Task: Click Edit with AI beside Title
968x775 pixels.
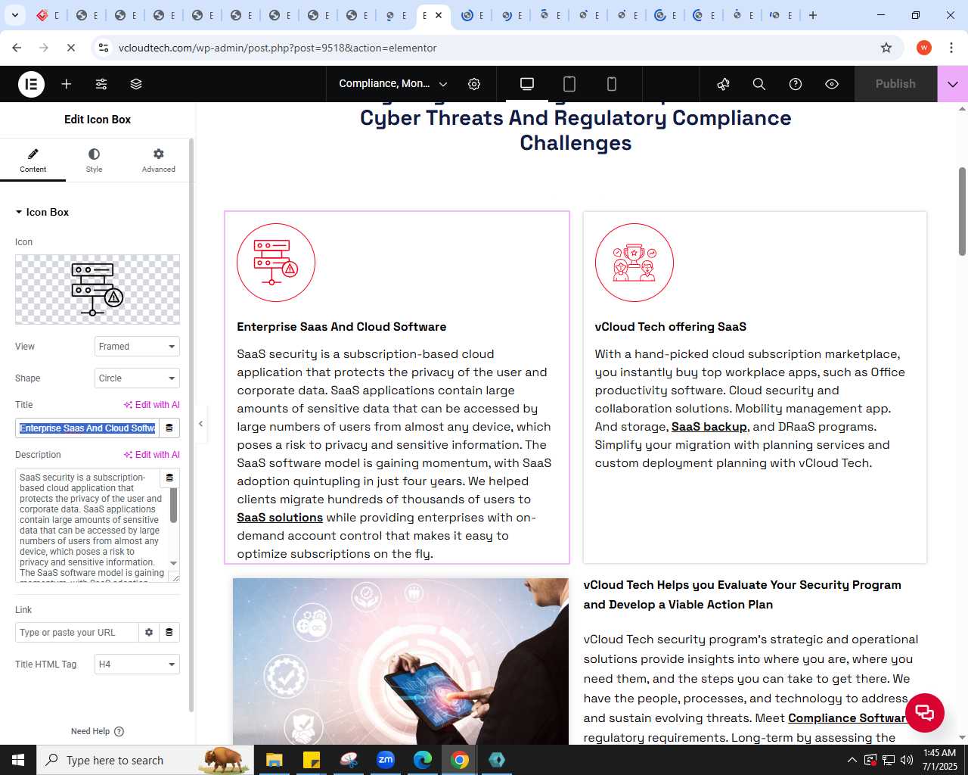Action: pyautogui.click(x=151, y=405)
